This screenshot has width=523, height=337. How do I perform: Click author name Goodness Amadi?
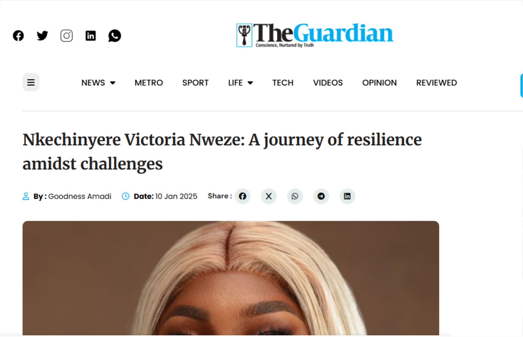coord(80,196)
